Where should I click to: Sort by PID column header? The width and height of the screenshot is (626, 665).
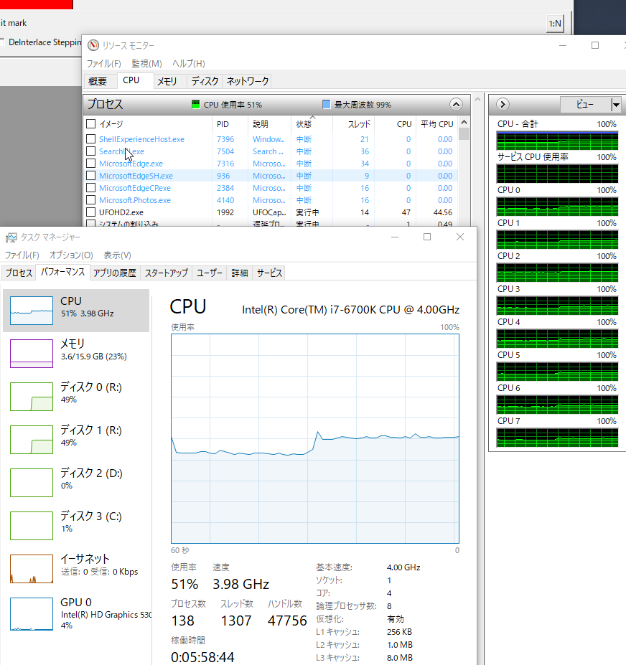[x=230, y=124]
